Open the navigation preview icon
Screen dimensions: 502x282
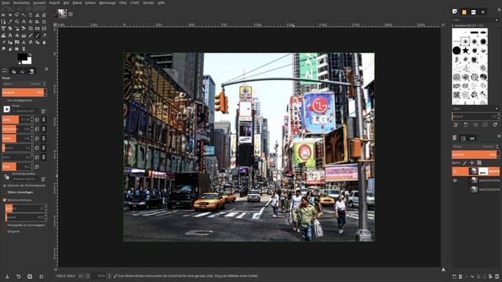[443, 269]
